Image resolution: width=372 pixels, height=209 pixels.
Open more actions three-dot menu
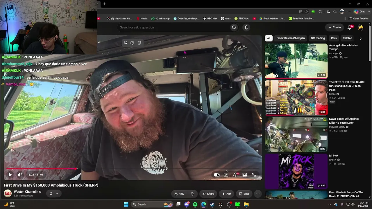258,194
